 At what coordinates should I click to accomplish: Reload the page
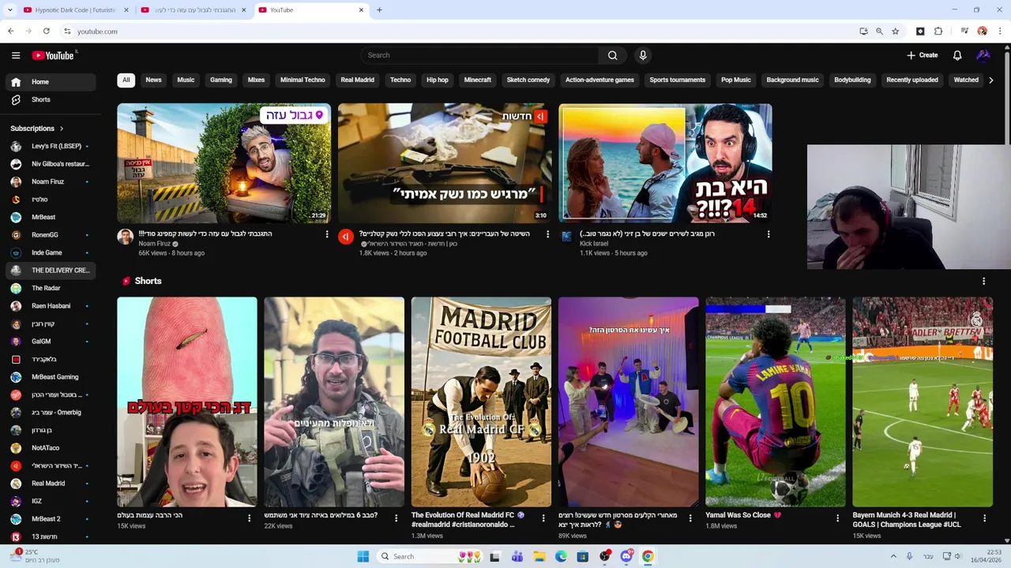47,32
